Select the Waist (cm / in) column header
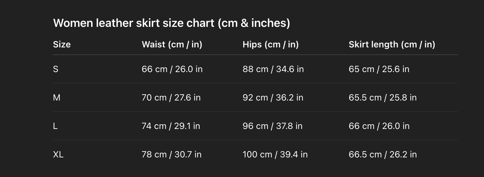Image resolution: width=484 pixels, height=177 pixels. (x=172, y=45)
